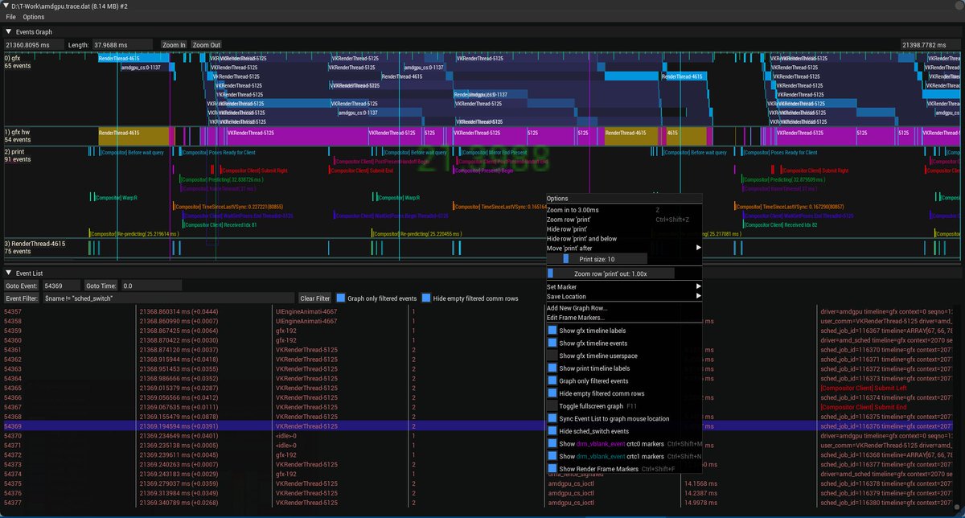Viewport: 965px width, 518px height.
Task: Toggle Hide empty filtered comm rows in context menu
Action: (552, 393)
